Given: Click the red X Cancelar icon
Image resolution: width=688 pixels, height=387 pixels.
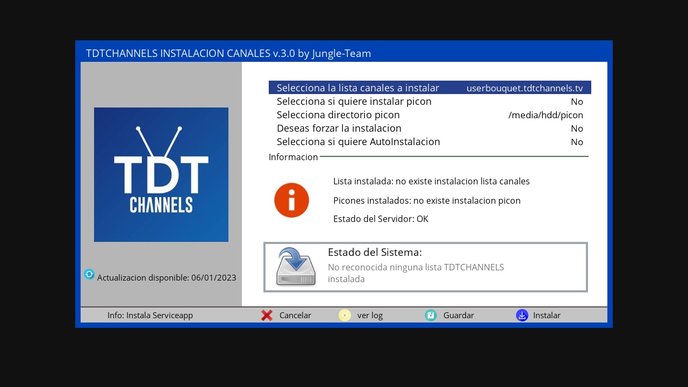Looking at the screenshot, I should (x=267, y=316).
